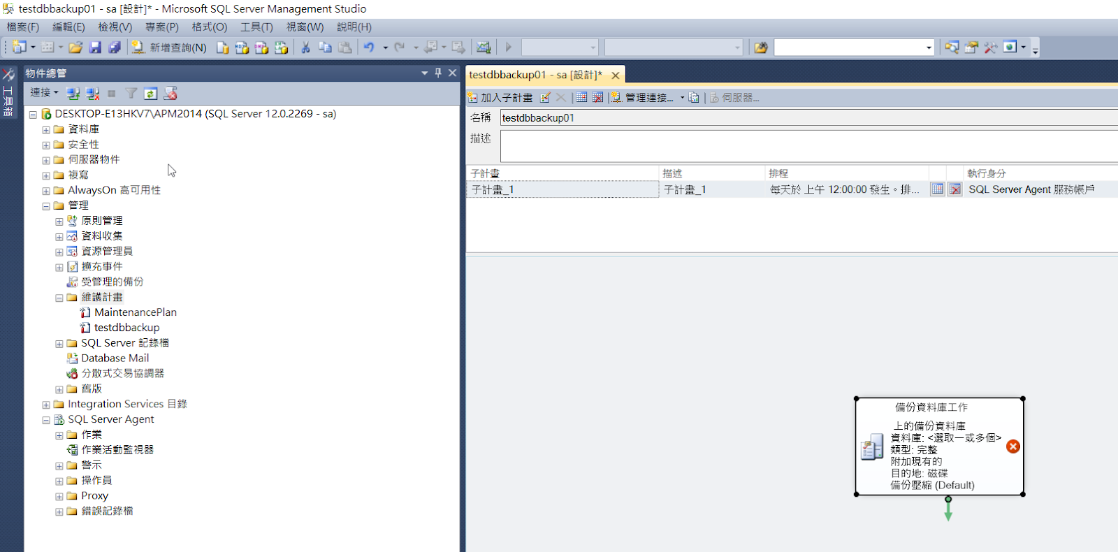
Task: Expand the Databases (資料庫) node
Action: (46, 130)
